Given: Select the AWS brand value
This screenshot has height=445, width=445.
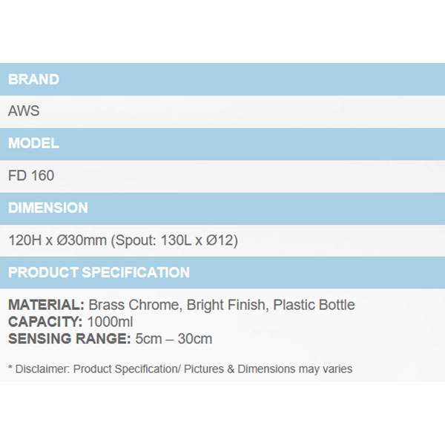Looking at the screenshot, I should [24, 112].
